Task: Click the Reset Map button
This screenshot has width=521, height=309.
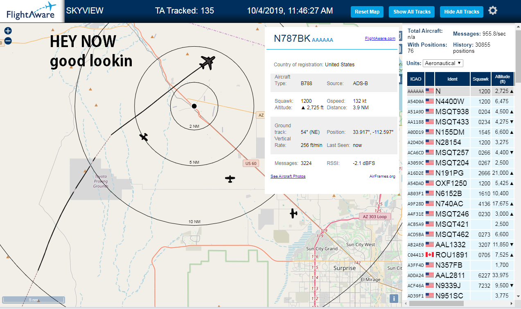Action: click(x=367, y=12)
